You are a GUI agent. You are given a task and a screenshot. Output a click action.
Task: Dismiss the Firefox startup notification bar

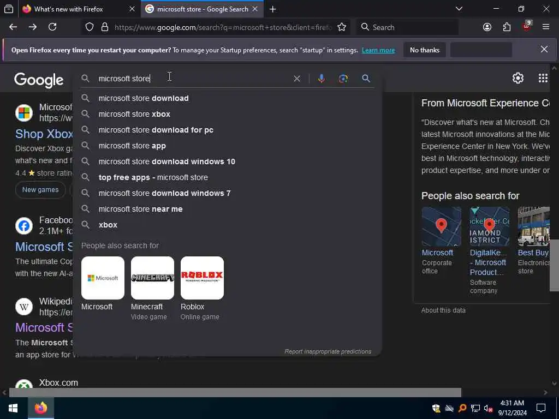click(544, 49)
